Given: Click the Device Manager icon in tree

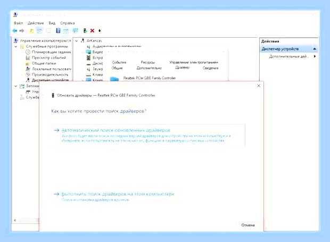Looking at the screenshot, I should point(28,80).
